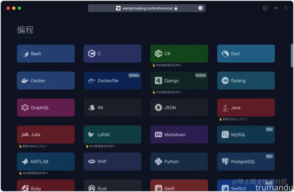
Task: Click the C# logo icon
Action: [158, 54]
